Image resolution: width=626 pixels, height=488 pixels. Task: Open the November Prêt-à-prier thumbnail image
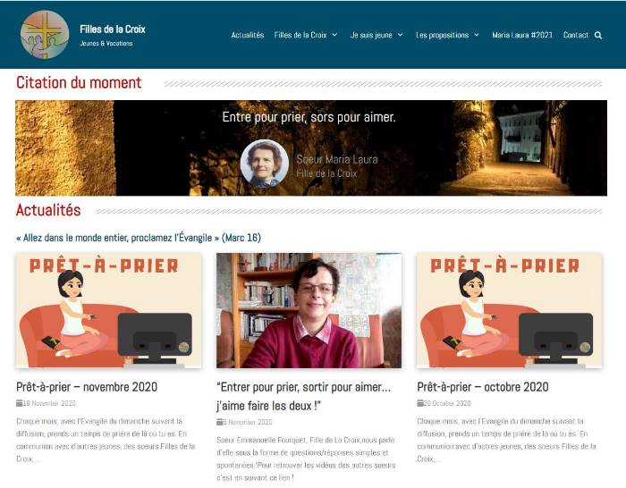pyautogui.click(x=108, y=310)
